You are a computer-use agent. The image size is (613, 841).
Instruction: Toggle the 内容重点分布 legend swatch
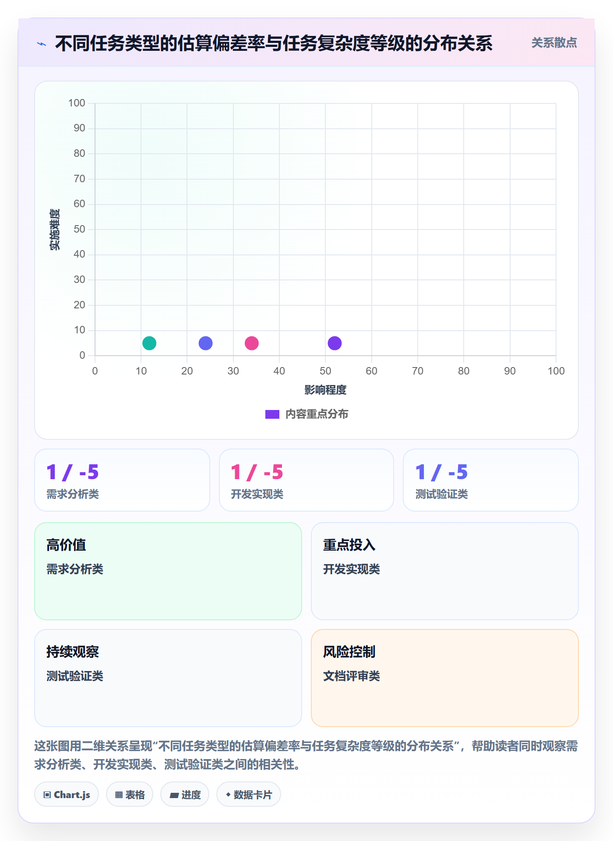[272, 414]
